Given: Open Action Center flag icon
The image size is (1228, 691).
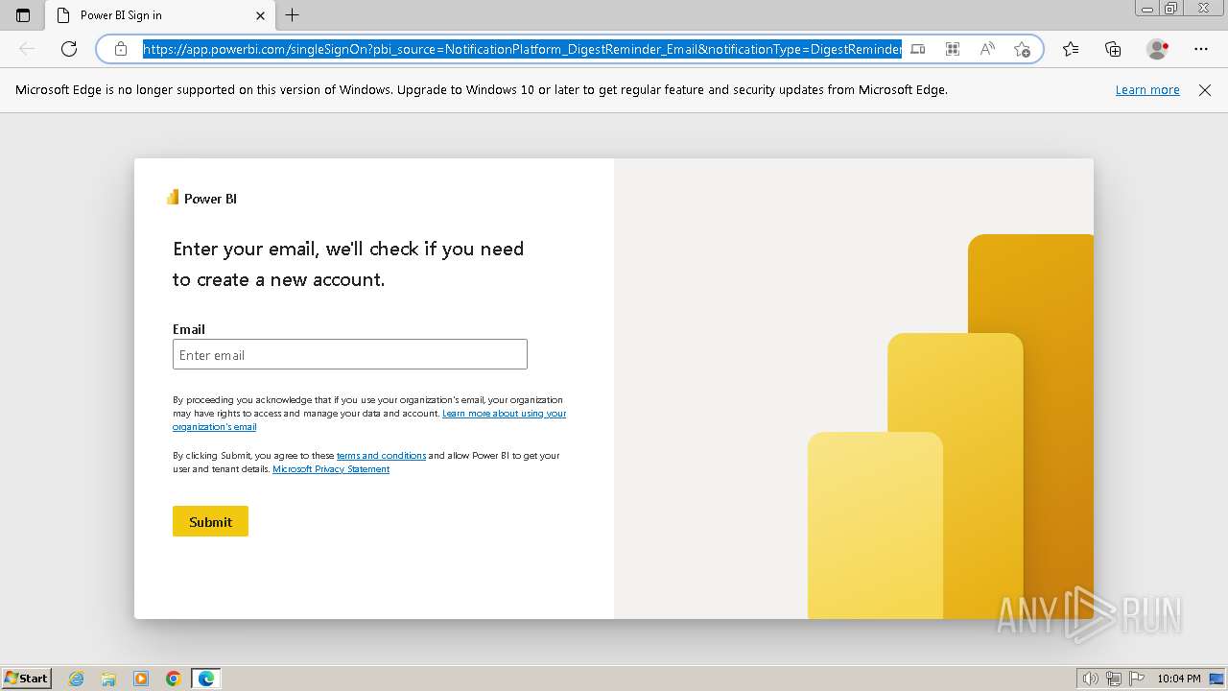Looking at the screenshot, I should tap(1135, 679).
